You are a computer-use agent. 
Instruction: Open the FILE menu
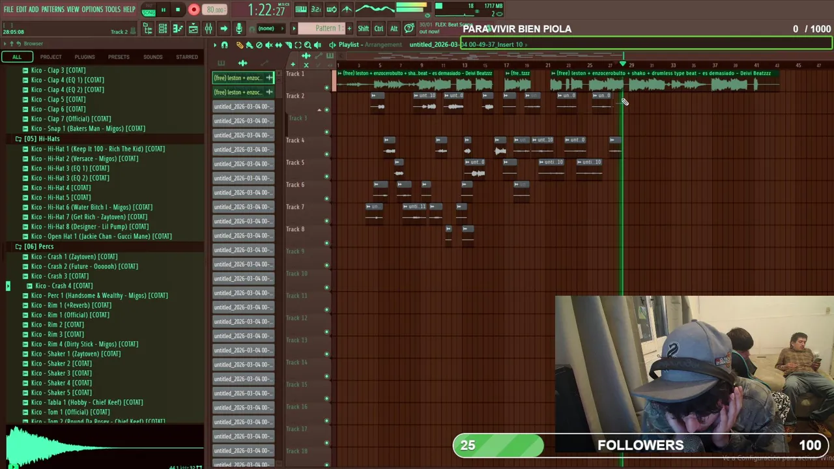8,9
